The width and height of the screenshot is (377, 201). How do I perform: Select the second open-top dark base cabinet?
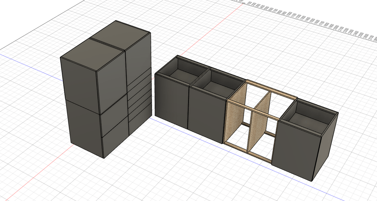pos(207,115)
